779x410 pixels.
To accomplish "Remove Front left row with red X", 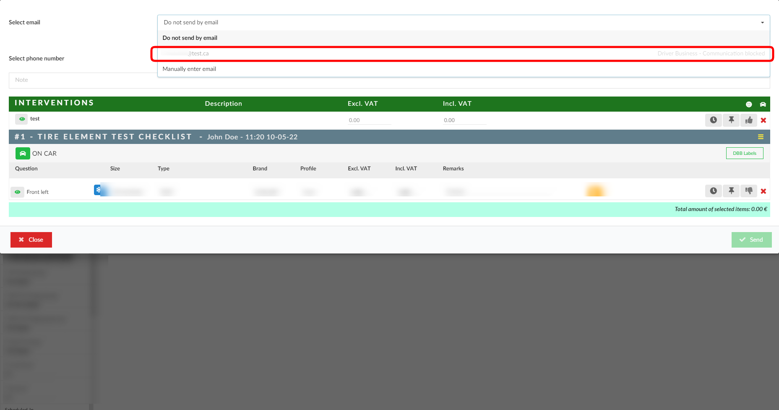I will pos(763,191).
